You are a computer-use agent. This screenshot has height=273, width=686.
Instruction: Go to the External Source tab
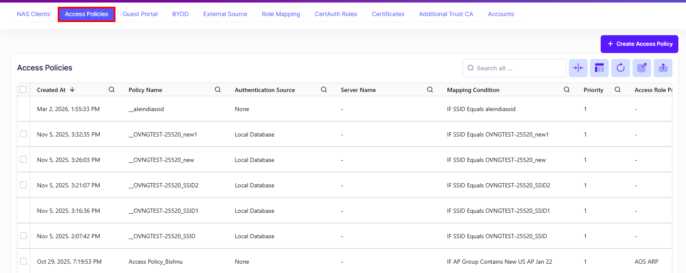[x=225, y=14]
